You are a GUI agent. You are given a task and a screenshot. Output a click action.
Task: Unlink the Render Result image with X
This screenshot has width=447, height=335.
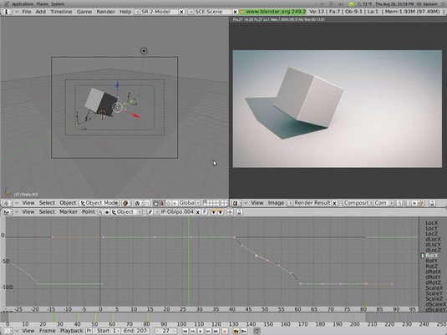coord(335,203)
